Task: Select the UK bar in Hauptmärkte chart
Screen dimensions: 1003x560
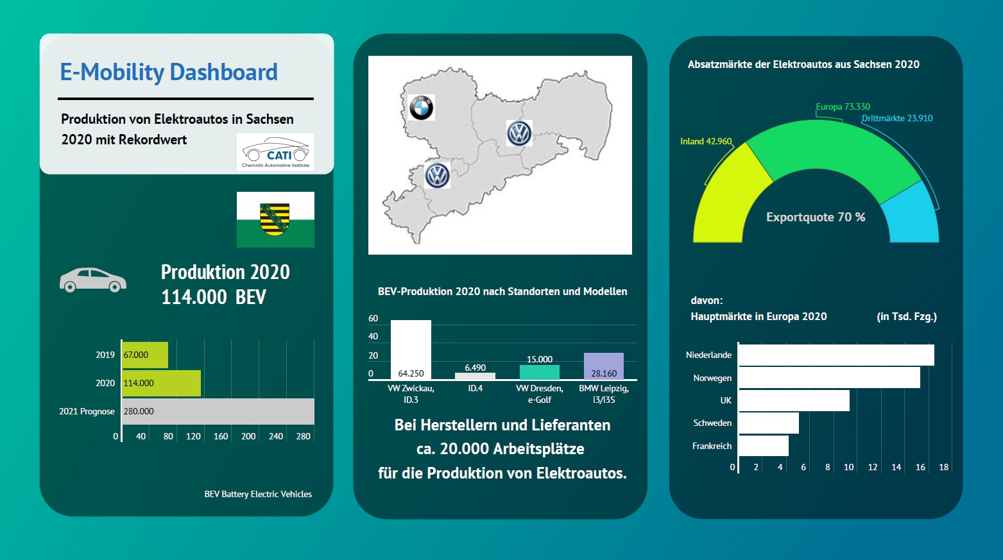Action: pos(794,400)
